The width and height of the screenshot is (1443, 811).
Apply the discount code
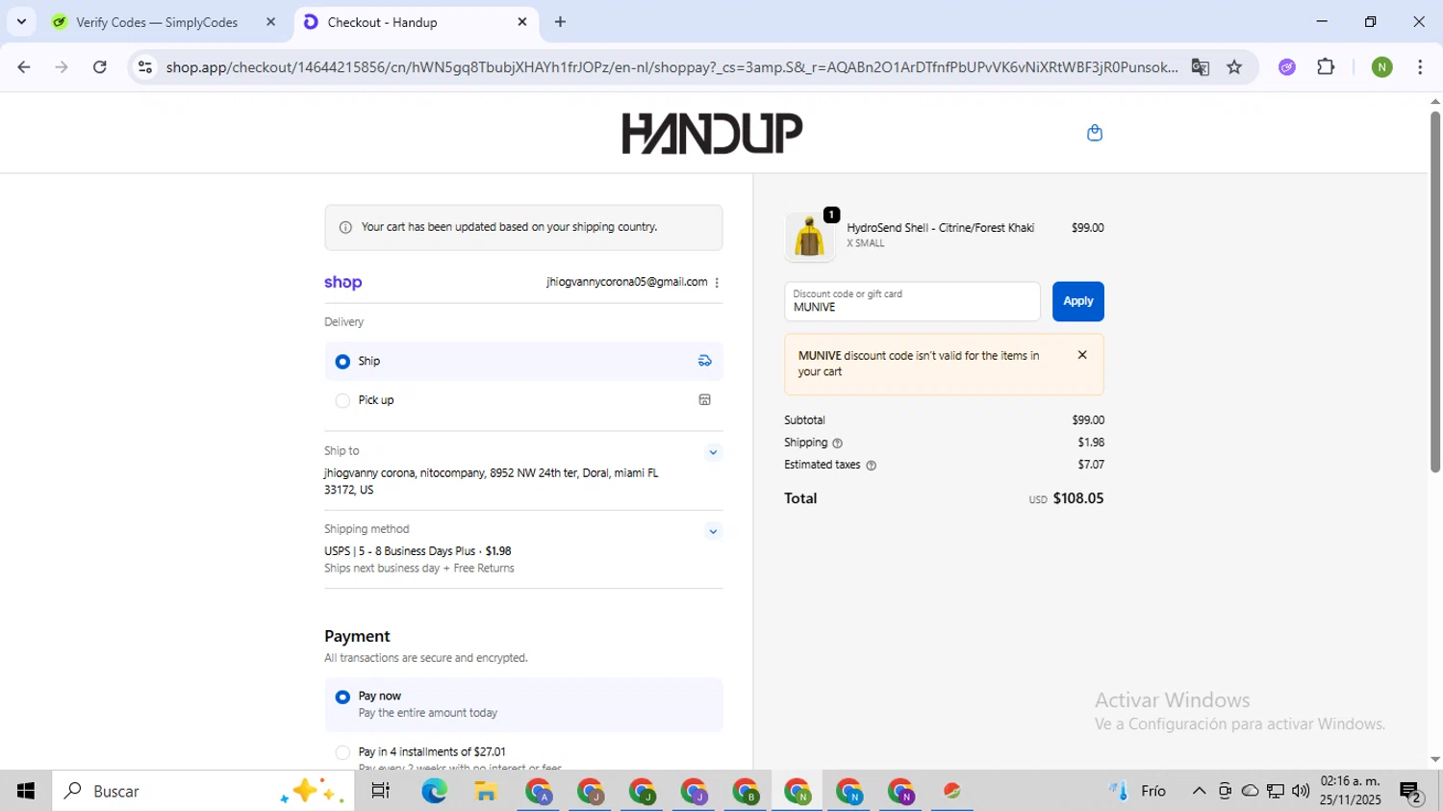1077,301
